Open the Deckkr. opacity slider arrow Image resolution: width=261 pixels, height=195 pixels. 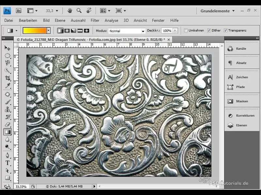click(x=175, y=31)
